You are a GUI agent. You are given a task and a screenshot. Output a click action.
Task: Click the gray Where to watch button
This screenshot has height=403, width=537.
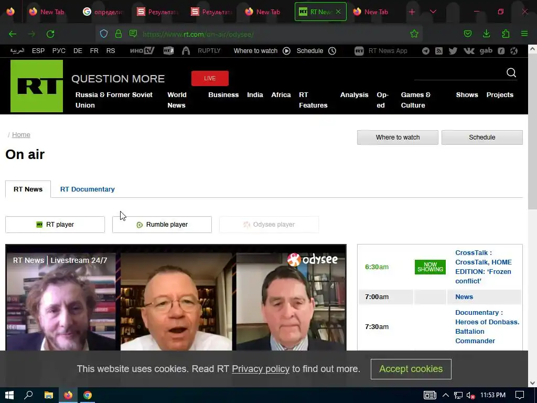pyautogui.click(x=398, y=137)
